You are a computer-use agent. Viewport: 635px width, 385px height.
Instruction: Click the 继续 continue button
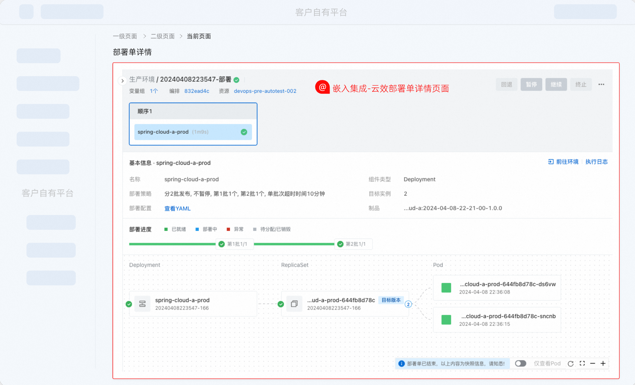click(x=556, y=84)
